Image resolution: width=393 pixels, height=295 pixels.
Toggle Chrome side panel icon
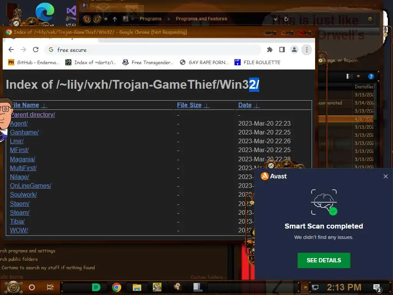[282, 50]
